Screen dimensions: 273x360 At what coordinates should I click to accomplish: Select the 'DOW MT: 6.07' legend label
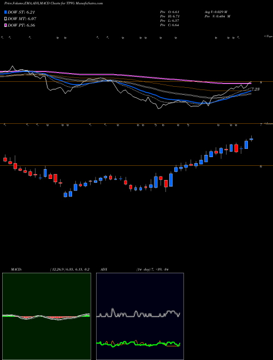(22, 19)
